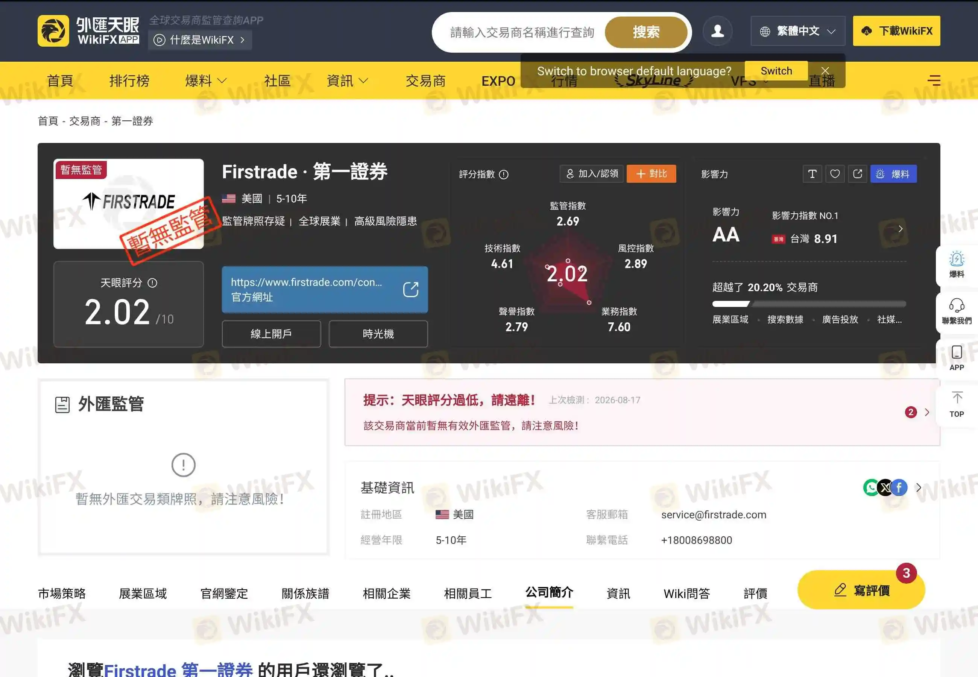Image resolution: width=978 pixels, height=677 pixels.
Task: Click the heart favorite icon
Action: click(835, 174)
